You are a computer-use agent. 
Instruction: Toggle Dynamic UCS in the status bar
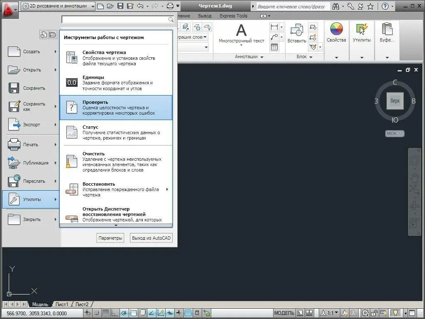(x=161, y=313)
